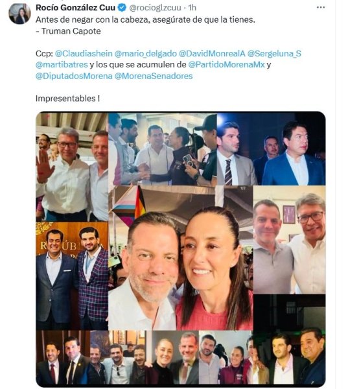The width and height of the screenshot is (348, 389).
Task: Open the @mario_delgado mention
Action: (x=146, y=53)
